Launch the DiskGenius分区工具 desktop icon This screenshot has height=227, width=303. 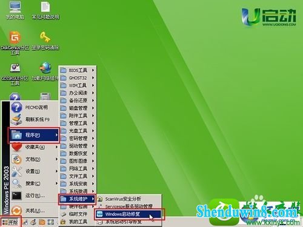coord(15,43)
